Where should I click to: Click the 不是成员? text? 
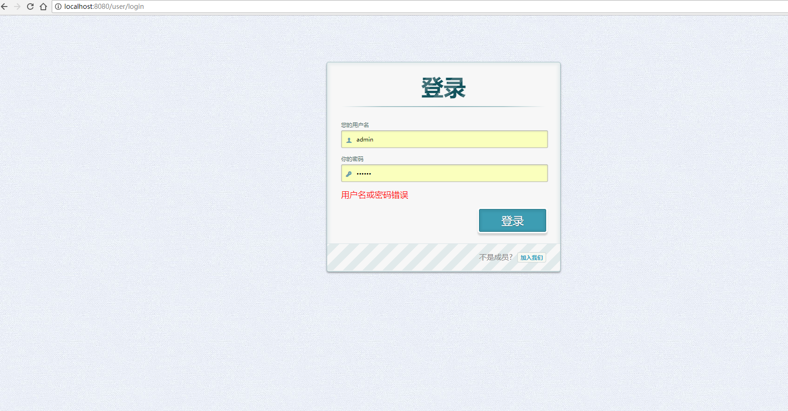point(496,257)
